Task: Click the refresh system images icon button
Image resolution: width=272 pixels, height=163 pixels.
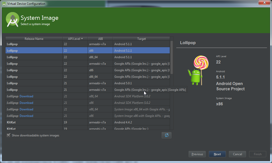Action: tap(166, 135)
